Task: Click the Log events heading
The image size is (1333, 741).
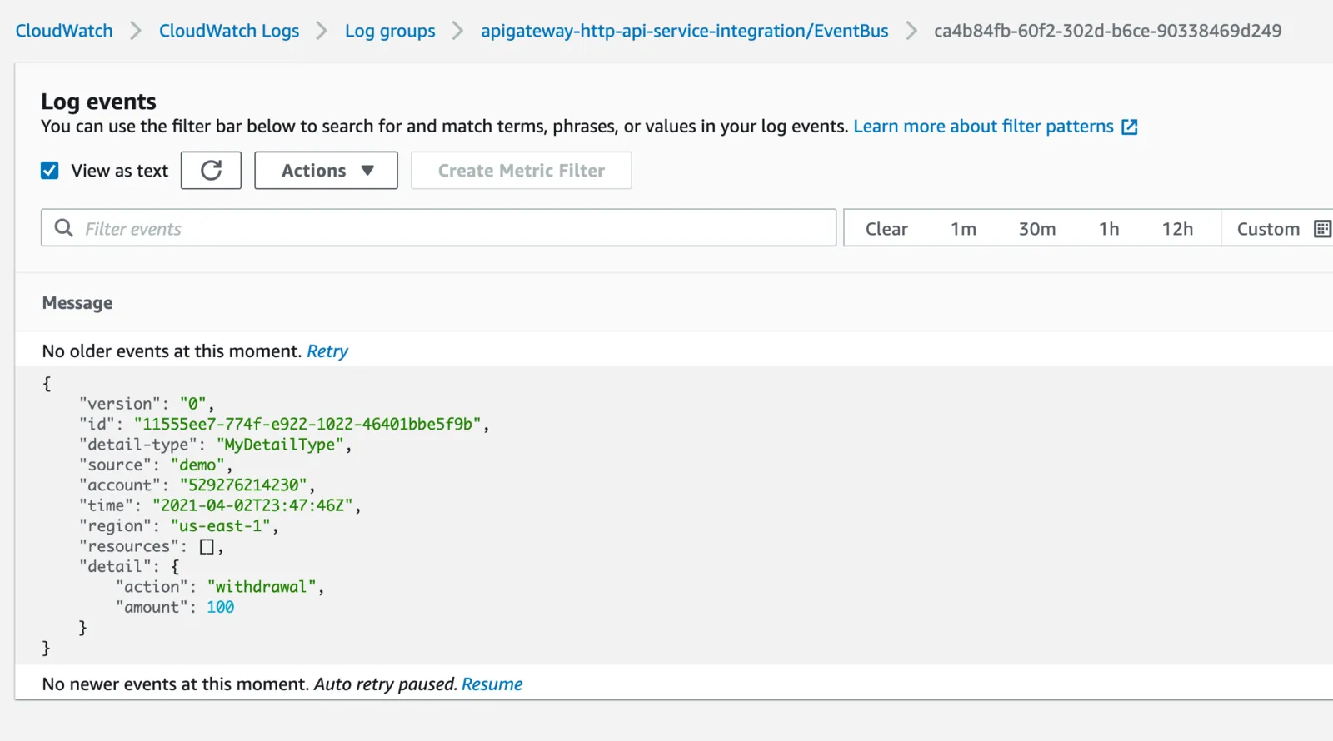Action: [x=98, y=102]
